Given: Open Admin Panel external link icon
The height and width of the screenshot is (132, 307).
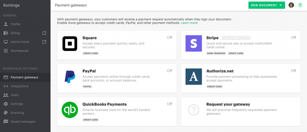Looking at the screenshot, I should point(44,42).
